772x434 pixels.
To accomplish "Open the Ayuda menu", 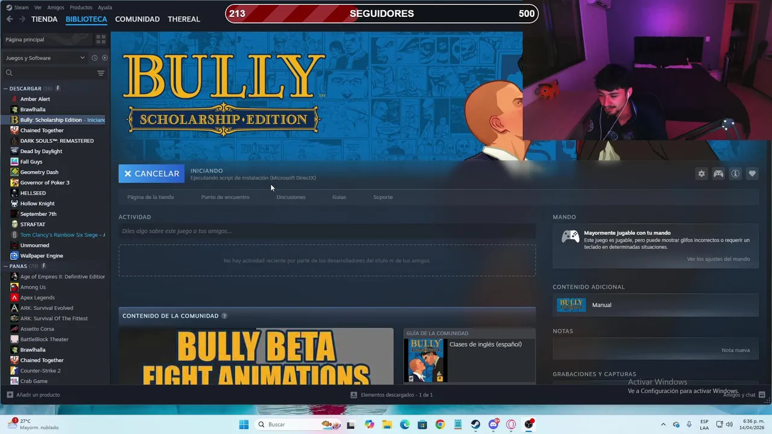I will (x=105, y=7).
